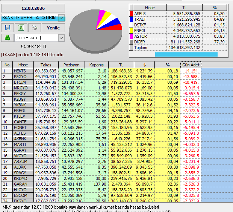233x212 pixels.
Task: Click the Hisse header in summary table
Action: [x=150, y=8]
